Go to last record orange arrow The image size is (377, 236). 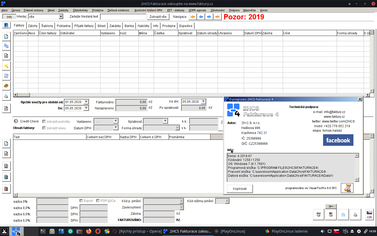coord(217,17)
